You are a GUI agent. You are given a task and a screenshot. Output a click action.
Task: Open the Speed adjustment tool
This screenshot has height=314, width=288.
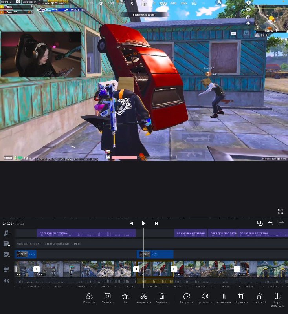187,297
